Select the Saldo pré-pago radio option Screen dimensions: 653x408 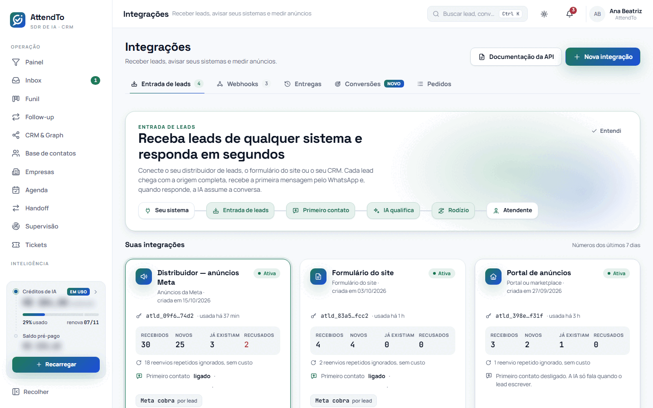pos(16,336)
